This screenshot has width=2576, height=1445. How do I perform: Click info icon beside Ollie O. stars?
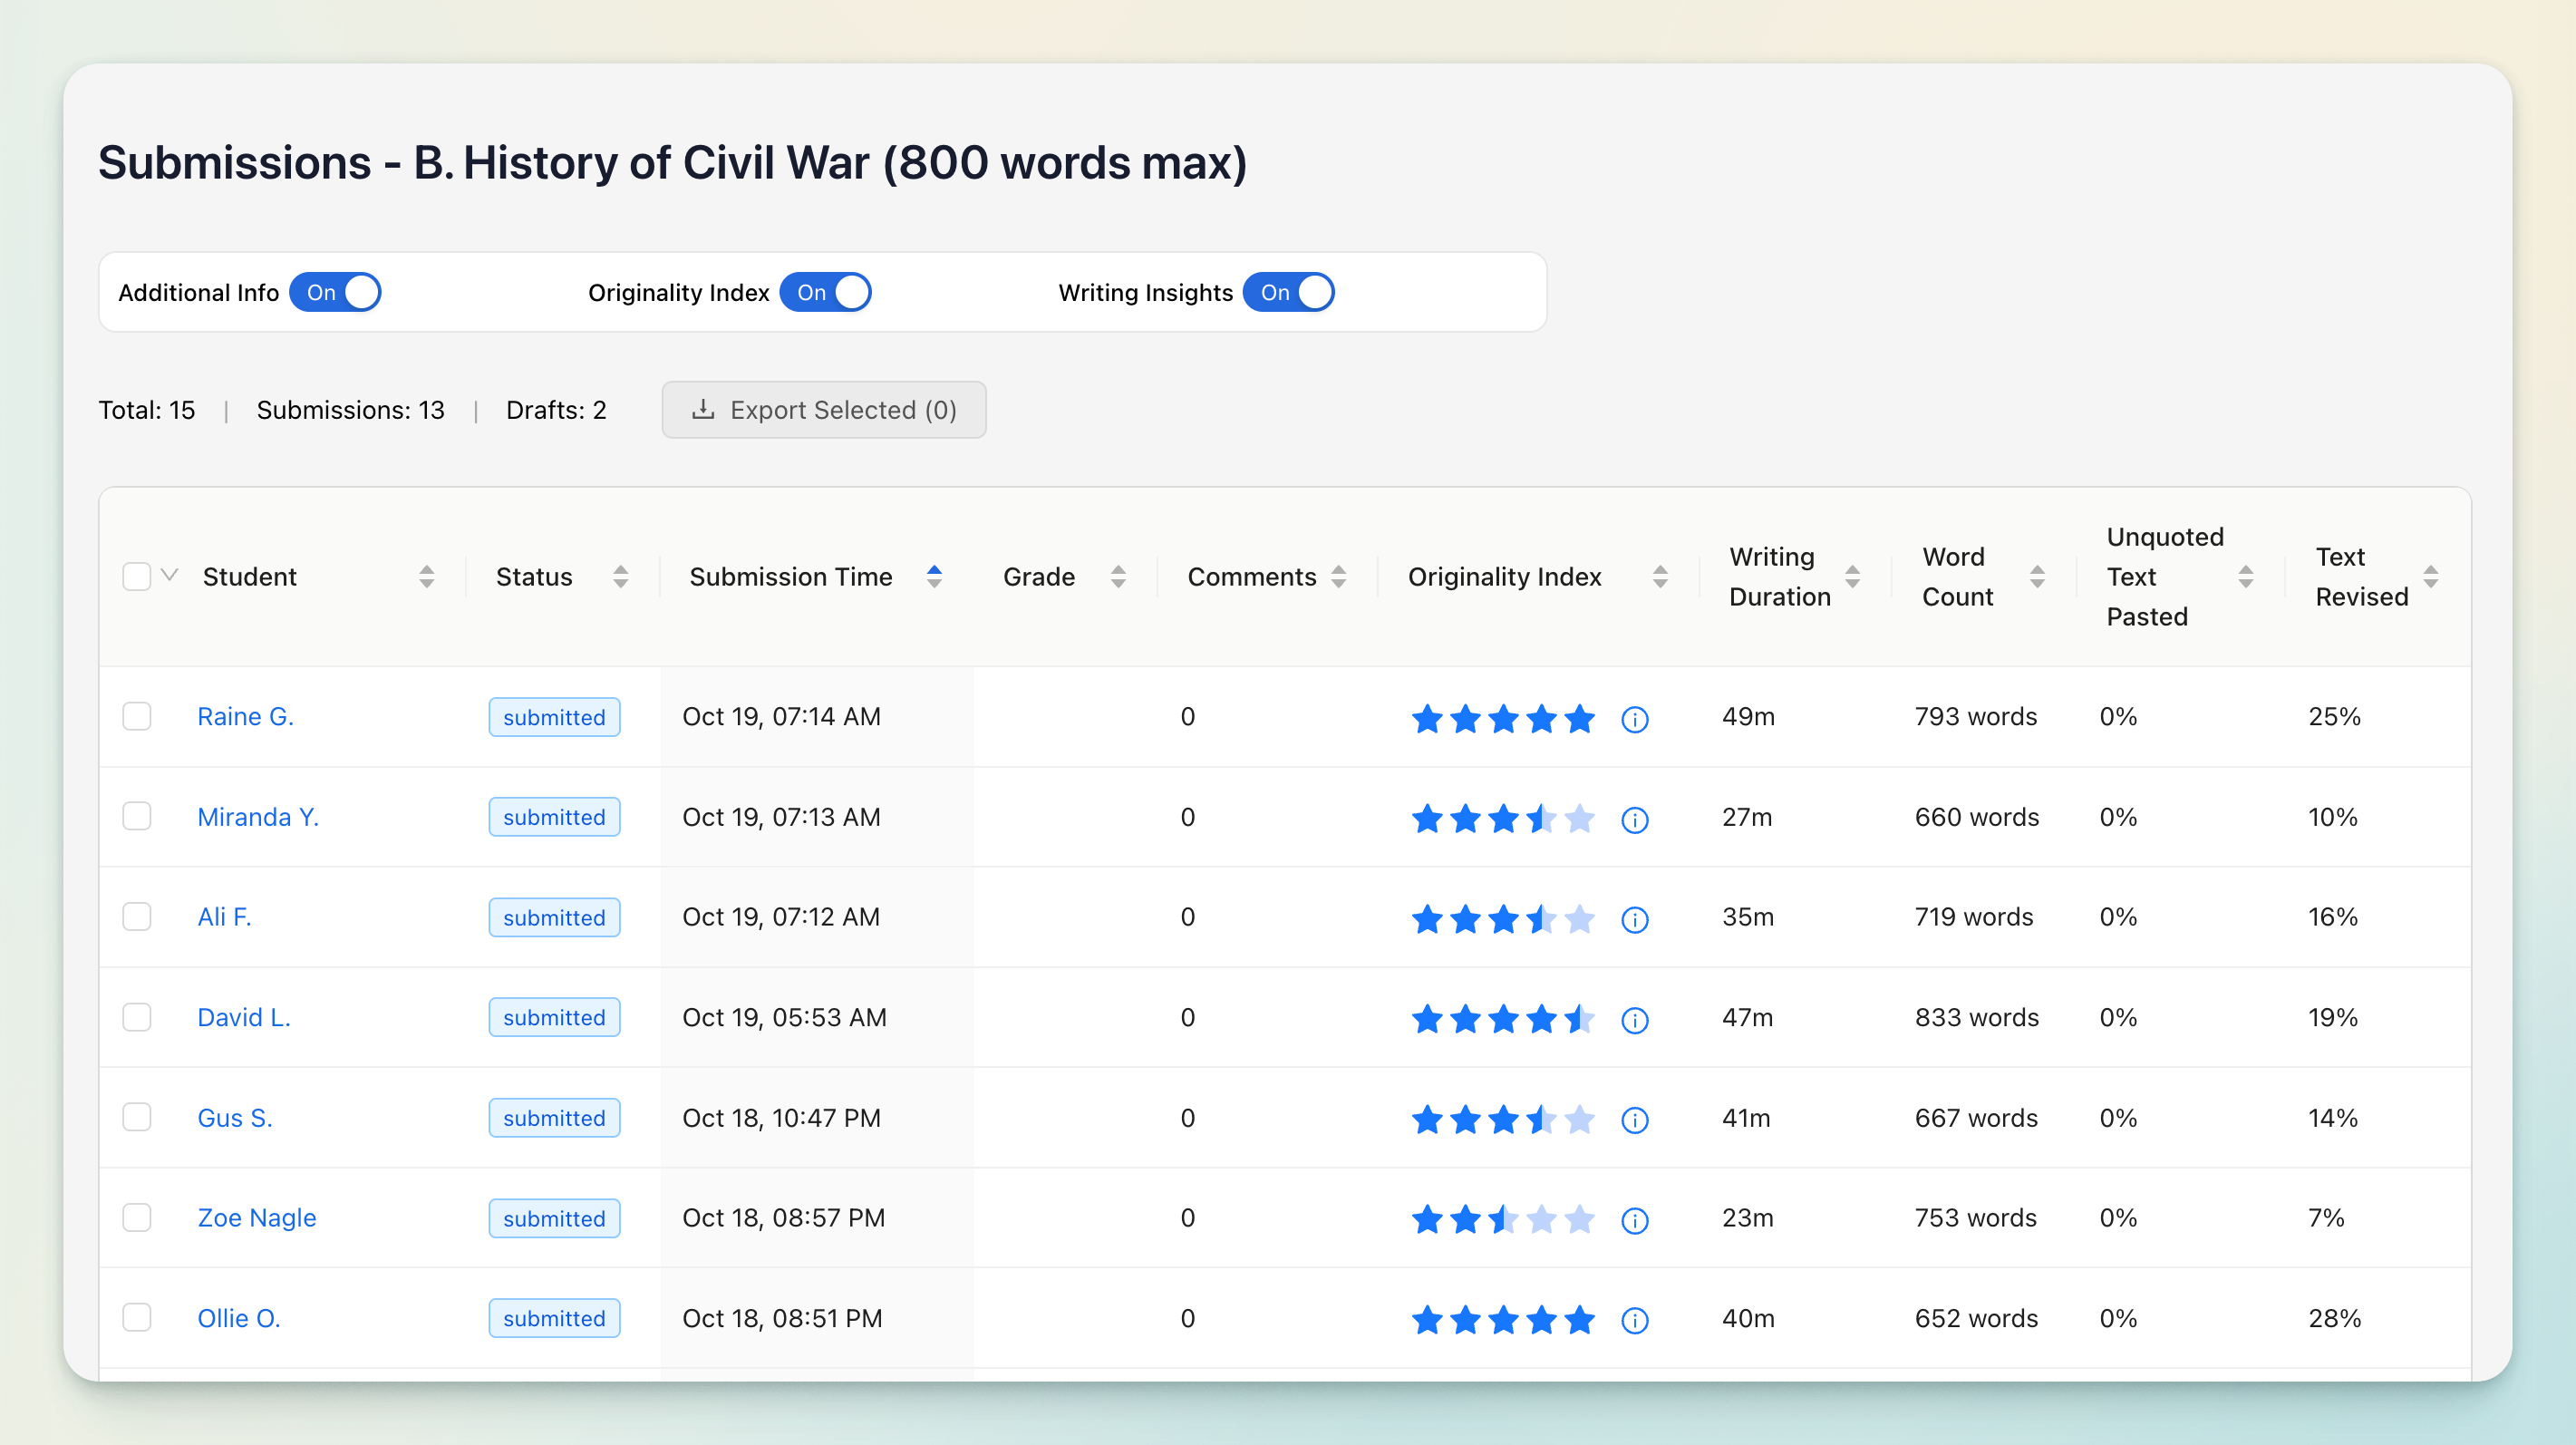click(x=1634, y=1319)
